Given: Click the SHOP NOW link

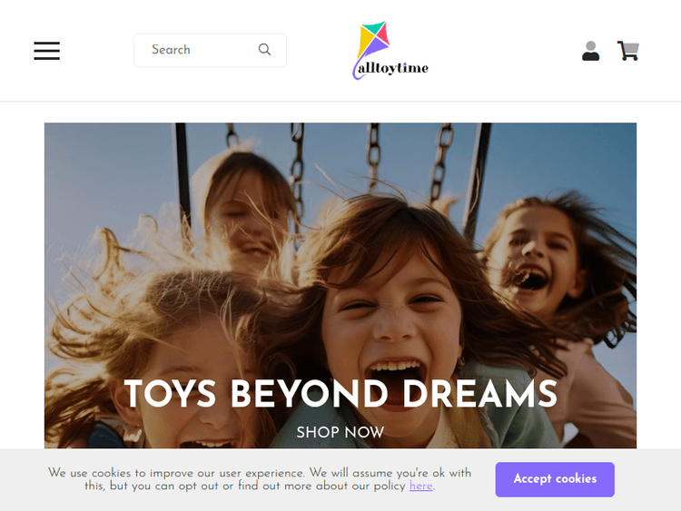Looking at the screenshot, I should point(340,432).
